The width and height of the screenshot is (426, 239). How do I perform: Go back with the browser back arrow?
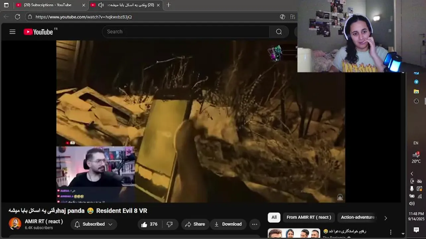(6, 17)
